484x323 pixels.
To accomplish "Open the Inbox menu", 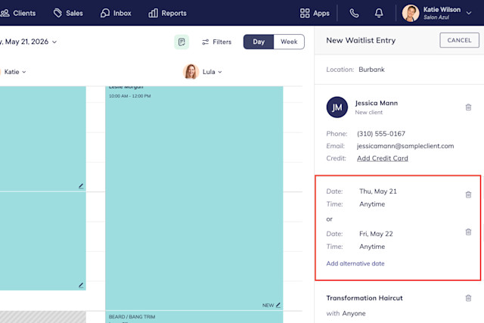I will pyautogui.click(x=116, y=13).
